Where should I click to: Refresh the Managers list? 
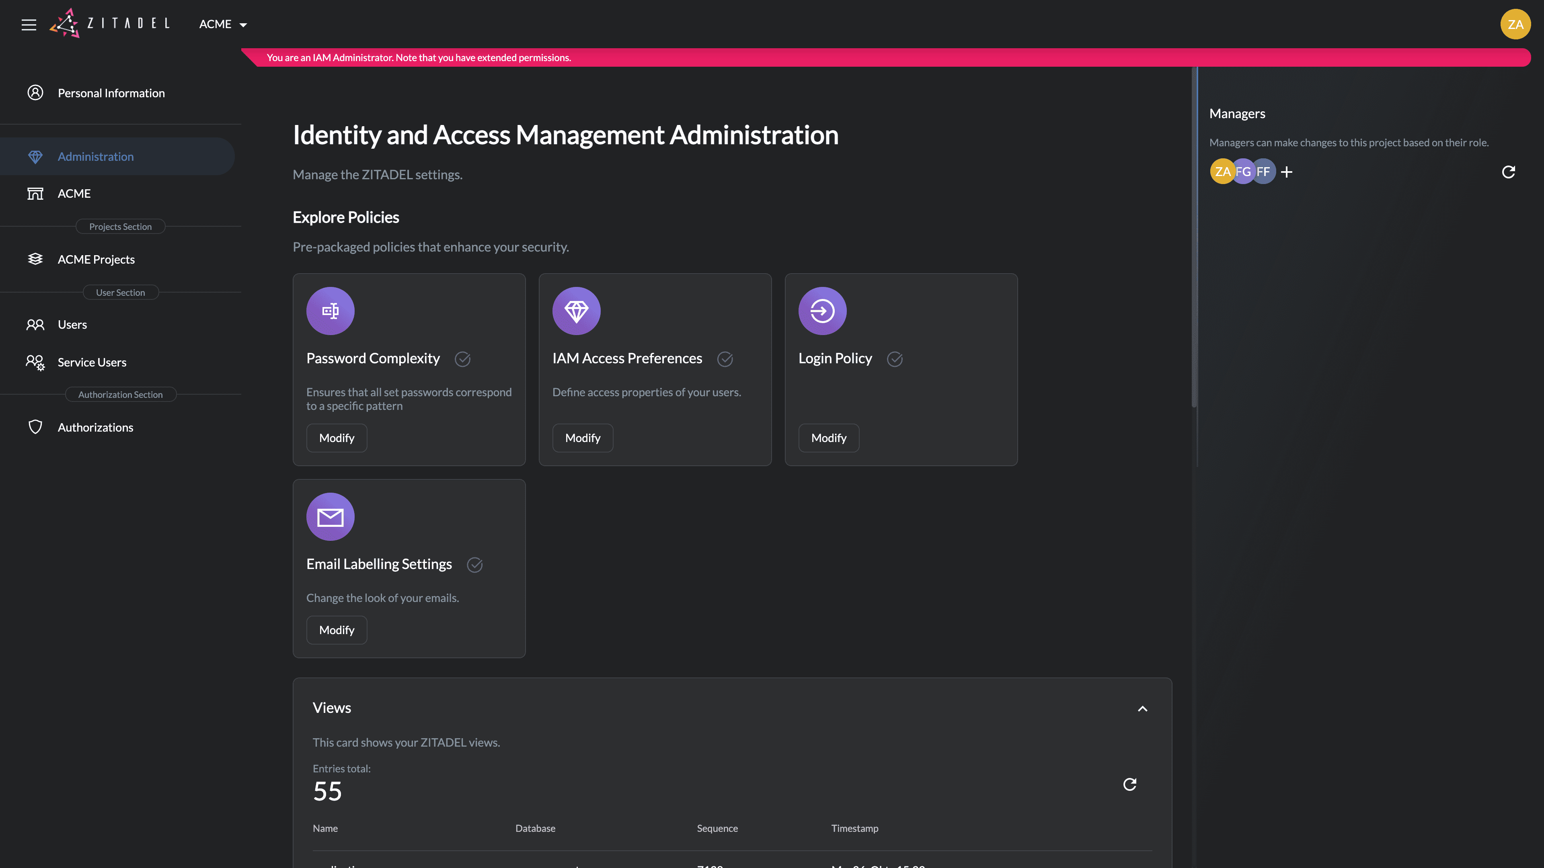[x=1508, y=172]
